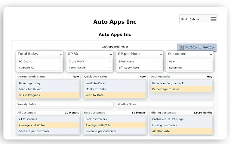Screen dimensions: 231x144
Task: Select the GP per Hour card heading
Action: [129, 54]
